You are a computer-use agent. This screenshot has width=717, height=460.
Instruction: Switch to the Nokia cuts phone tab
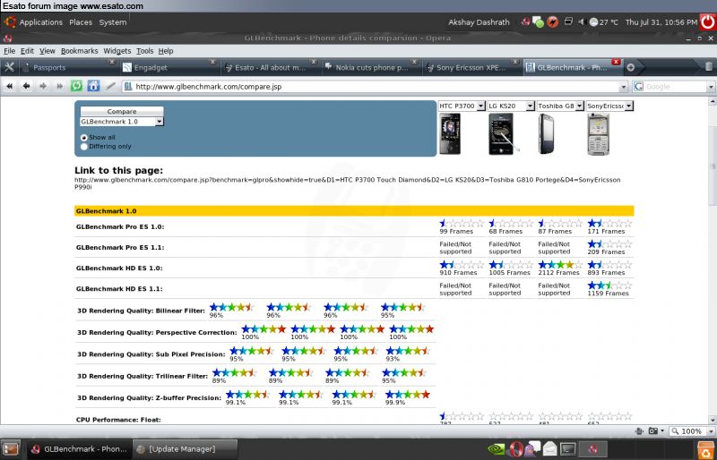[x=370, y=68]
